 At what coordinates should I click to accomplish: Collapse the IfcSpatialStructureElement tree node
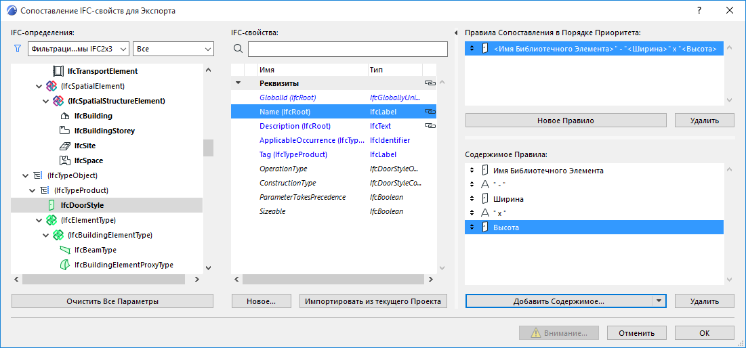coord(46,101)
